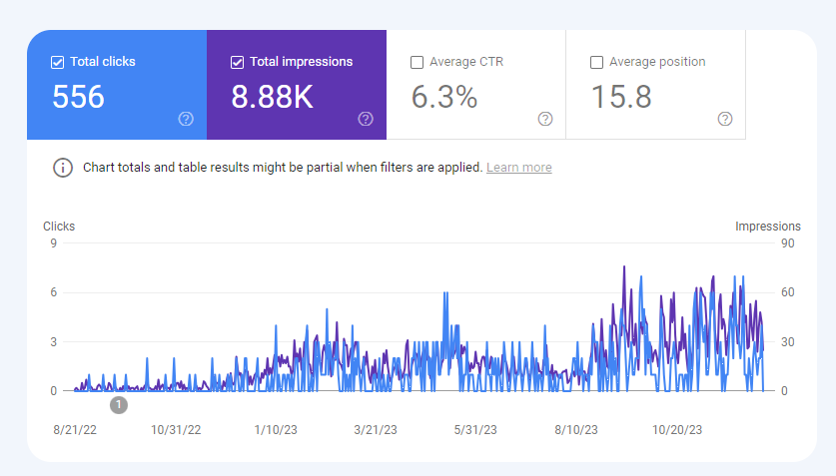
Task: Click the 60 impressions axis value
Action: 787,292
